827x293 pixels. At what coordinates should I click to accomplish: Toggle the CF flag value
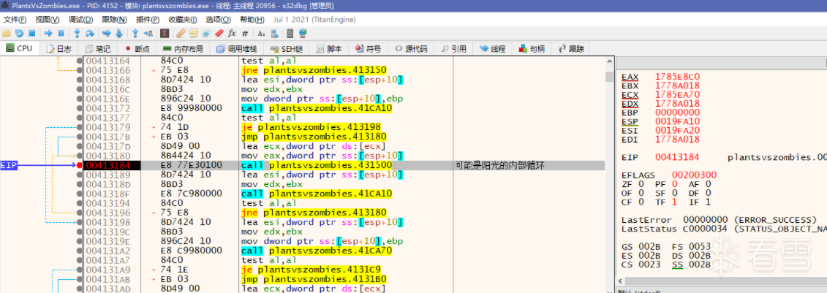point(641,202)
